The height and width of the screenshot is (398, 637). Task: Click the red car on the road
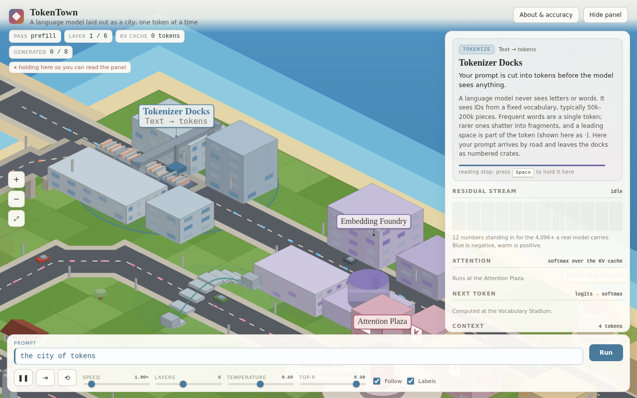[43, 258]
